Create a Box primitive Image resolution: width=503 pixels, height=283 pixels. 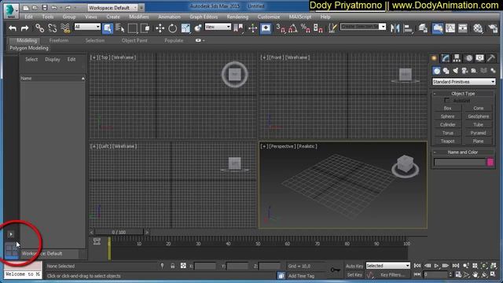pos(447,108)
